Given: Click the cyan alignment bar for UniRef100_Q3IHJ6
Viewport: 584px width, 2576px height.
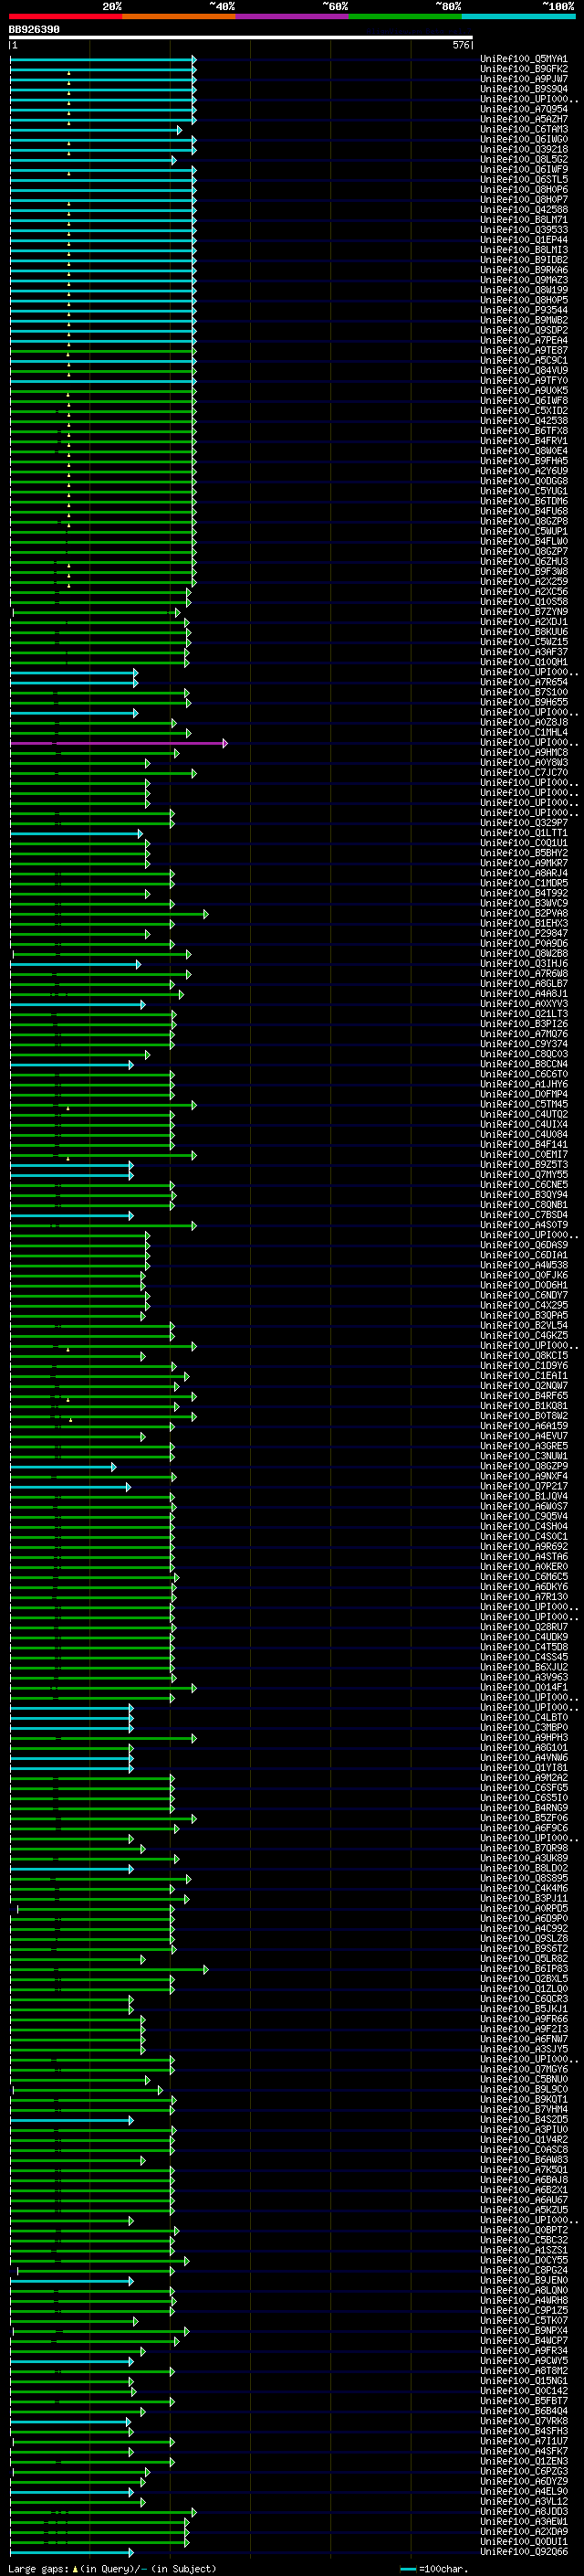Looking at the screenshot, I should [75, 964].
